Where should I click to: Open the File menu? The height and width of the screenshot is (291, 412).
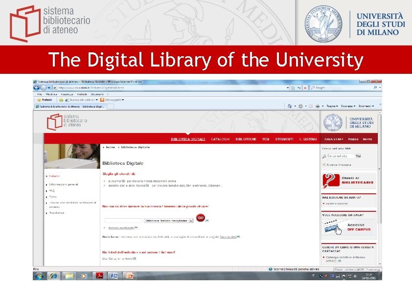point(40,94)
